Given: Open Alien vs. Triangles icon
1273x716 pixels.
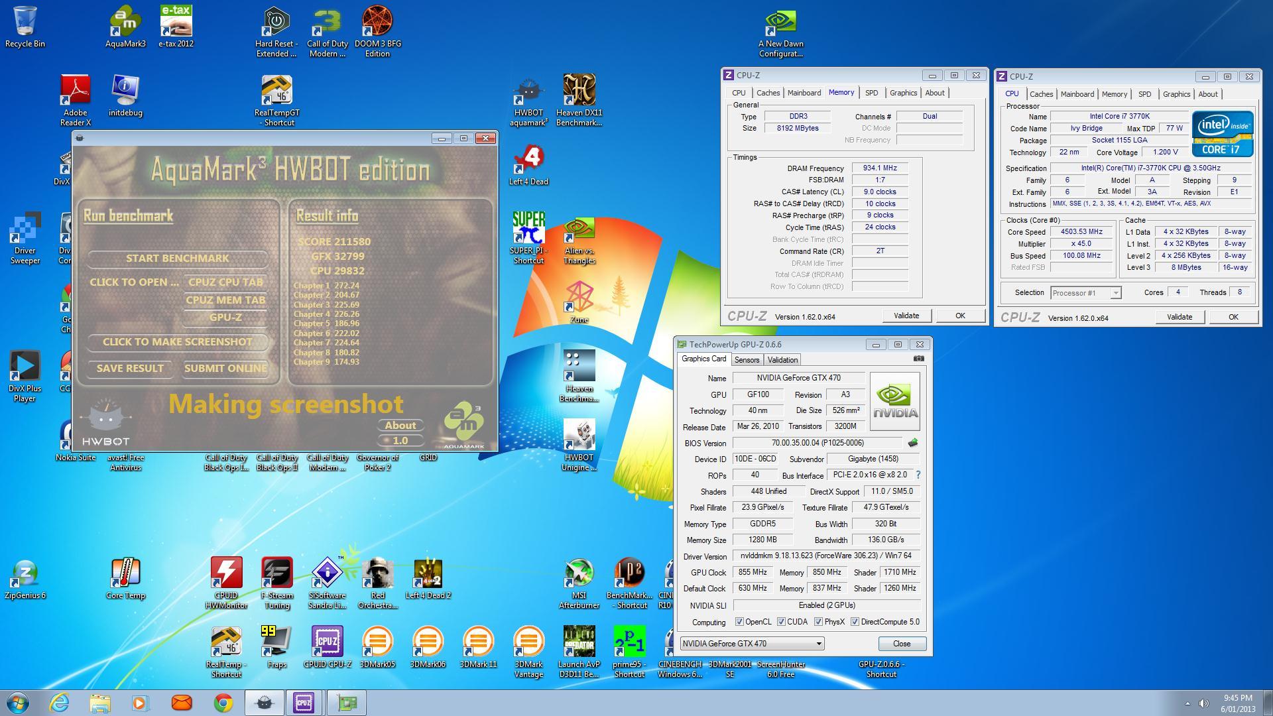Looking at the screenshot, I should (x=579, y=239).
